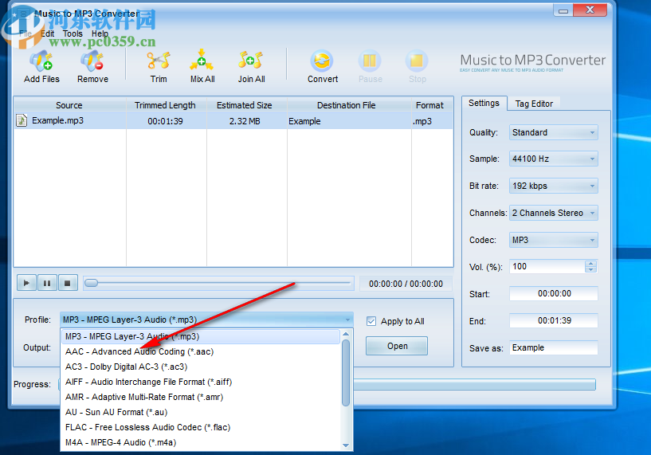This screenshot has height=455, width=651.
Task: Expand the Quality dropdown
Action: click(x=592, y=133)
